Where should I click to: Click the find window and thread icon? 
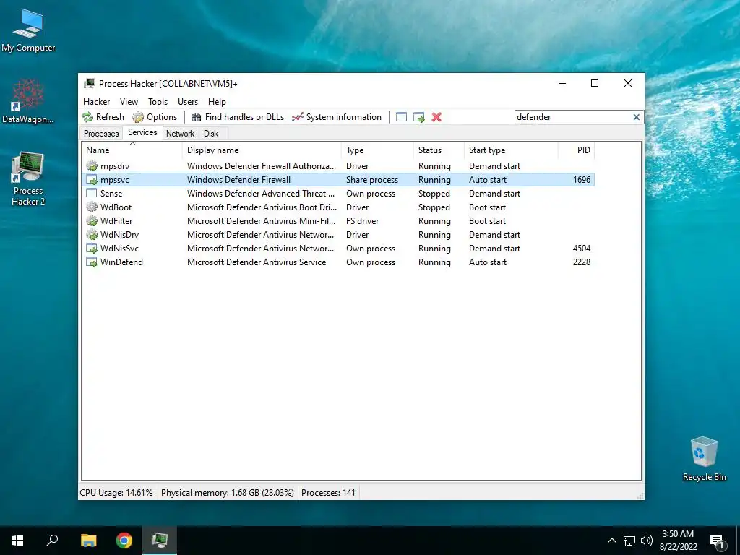418,117
